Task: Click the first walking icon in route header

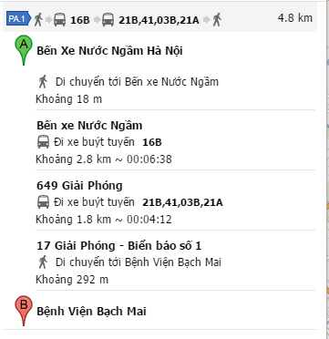Action: (x=38, y=20)
